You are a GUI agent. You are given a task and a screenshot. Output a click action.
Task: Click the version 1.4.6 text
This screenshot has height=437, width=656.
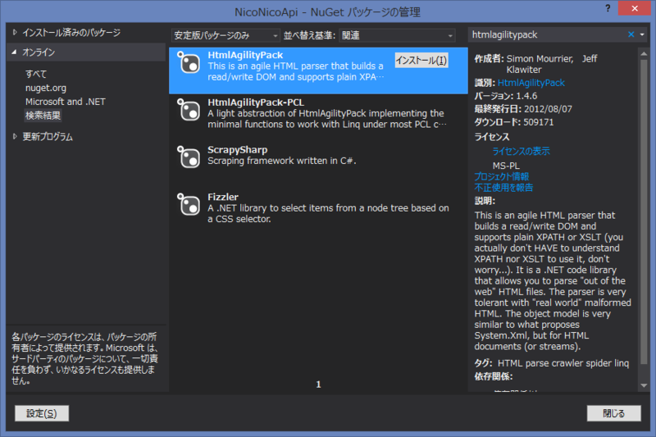(526, 96)
